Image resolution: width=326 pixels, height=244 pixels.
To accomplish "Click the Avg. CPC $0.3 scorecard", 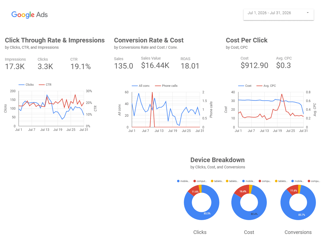I will 284,63.
